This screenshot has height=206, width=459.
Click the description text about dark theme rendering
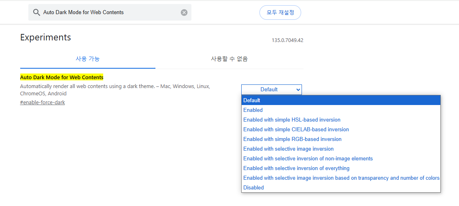[115, 90]
